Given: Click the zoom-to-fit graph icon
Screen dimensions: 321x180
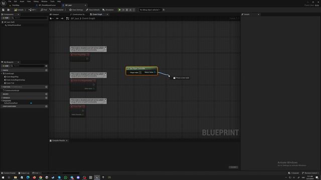Looking at the screenshot, I should (68, 18).
